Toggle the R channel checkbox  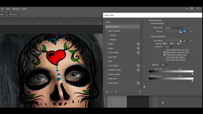click(164, 44)
